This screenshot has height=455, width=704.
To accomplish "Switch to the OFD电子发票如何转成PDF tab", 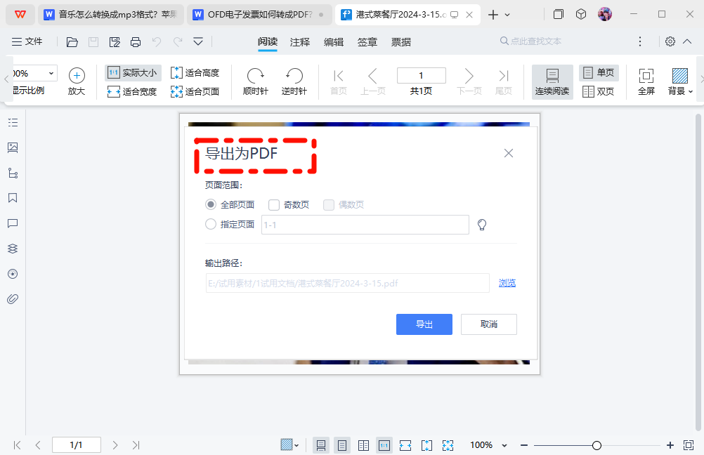I will 260,15.
